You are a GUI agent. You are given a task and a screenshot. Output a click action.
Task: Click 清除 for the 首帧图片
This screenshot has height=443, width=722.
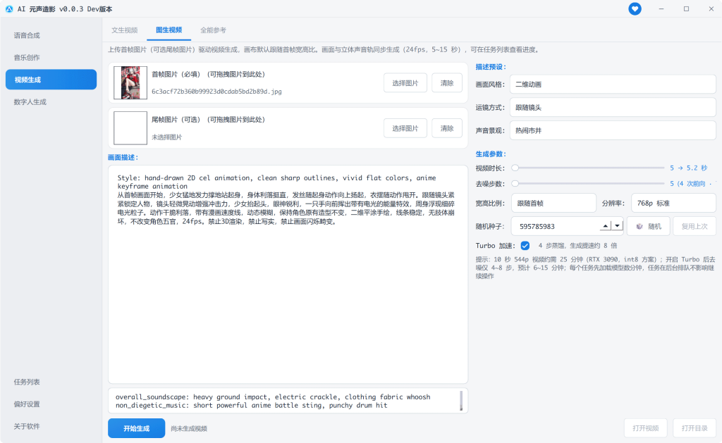tap(446, 83)
